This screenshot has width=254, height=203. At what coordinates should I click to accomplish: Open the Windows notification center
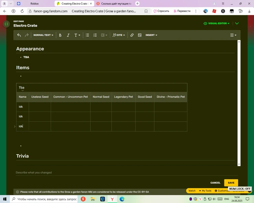click(247, 199)
